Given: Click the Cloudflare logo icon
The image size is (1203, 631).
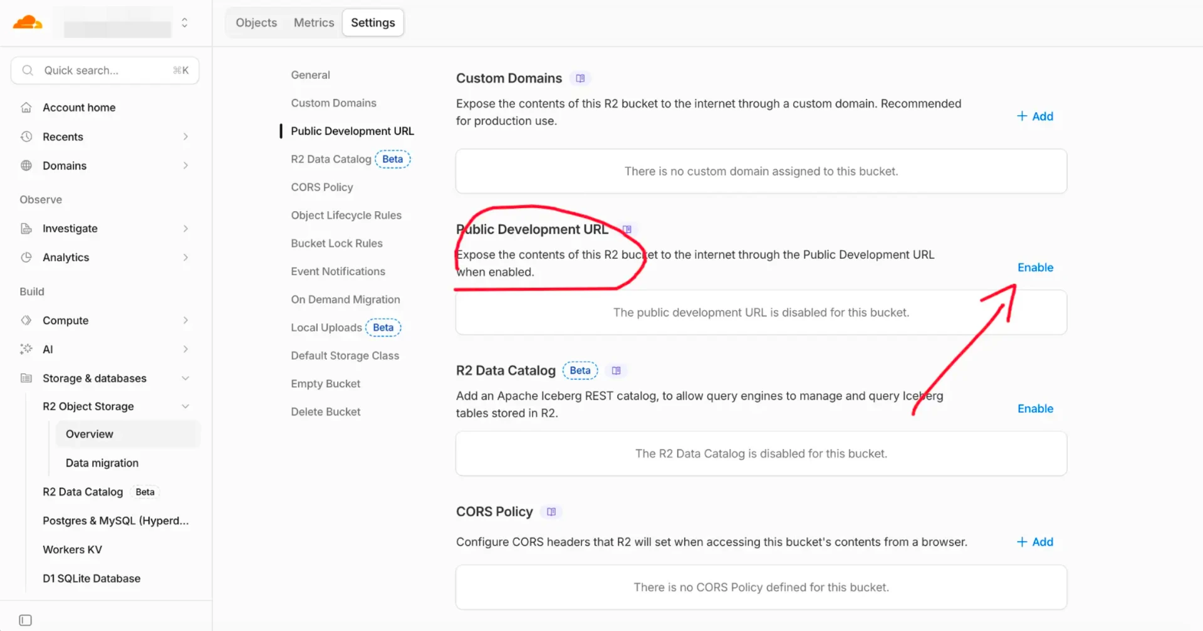Looking at the screenshot, I should click(28, 23).
